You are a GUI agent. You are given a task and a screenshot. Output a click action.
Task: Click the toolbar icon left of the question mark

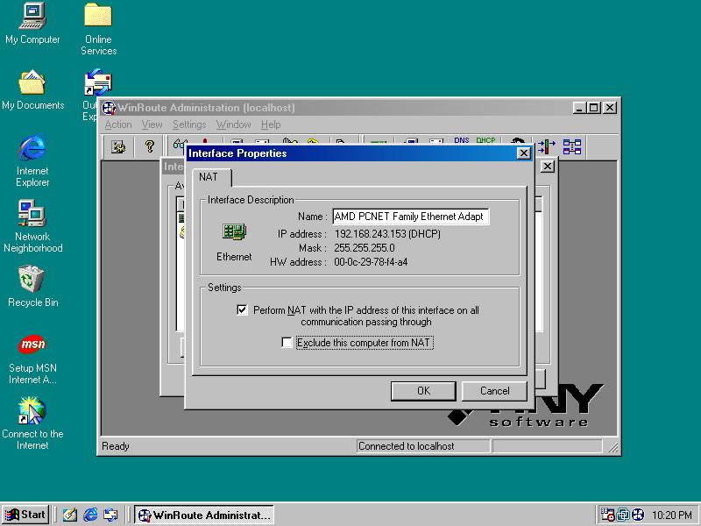coord(118,146)
